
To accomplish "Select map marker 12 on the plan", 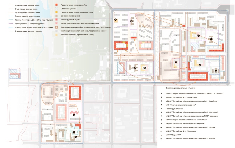I will (199, 65).
